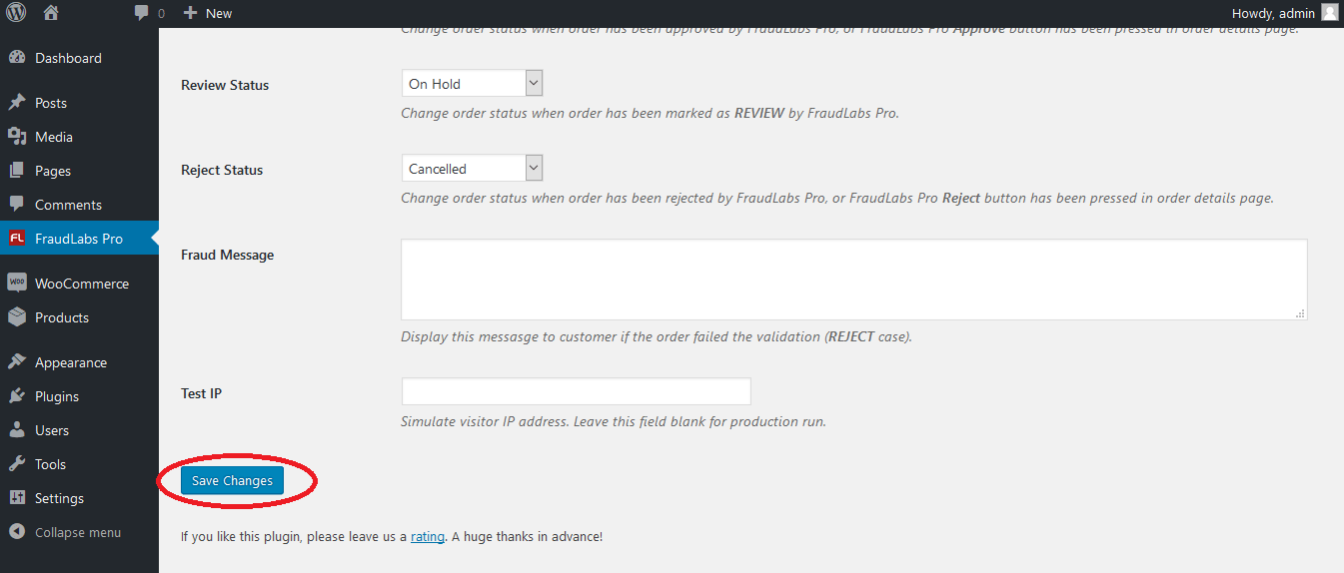This screenshot has width=1344, height=573.
Task: Open the comments bubble icon in admin bar
Action: tap(142, 14)
